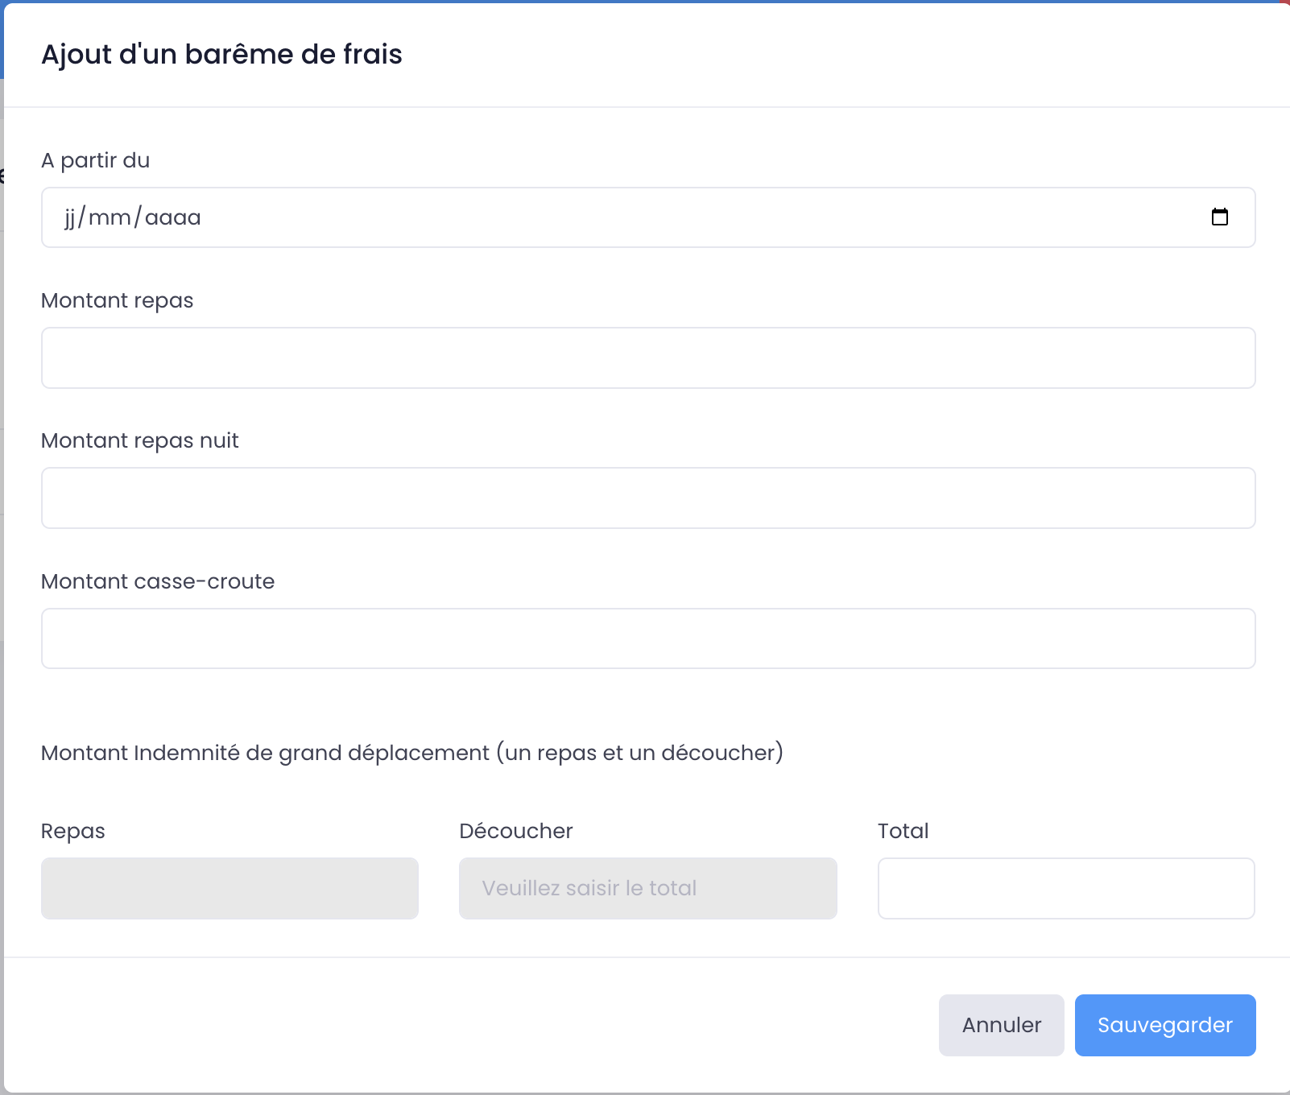Click the 'Montant repas nuit' label
The height and width of the screenshot is (1095, 1290).
(139, 440)
